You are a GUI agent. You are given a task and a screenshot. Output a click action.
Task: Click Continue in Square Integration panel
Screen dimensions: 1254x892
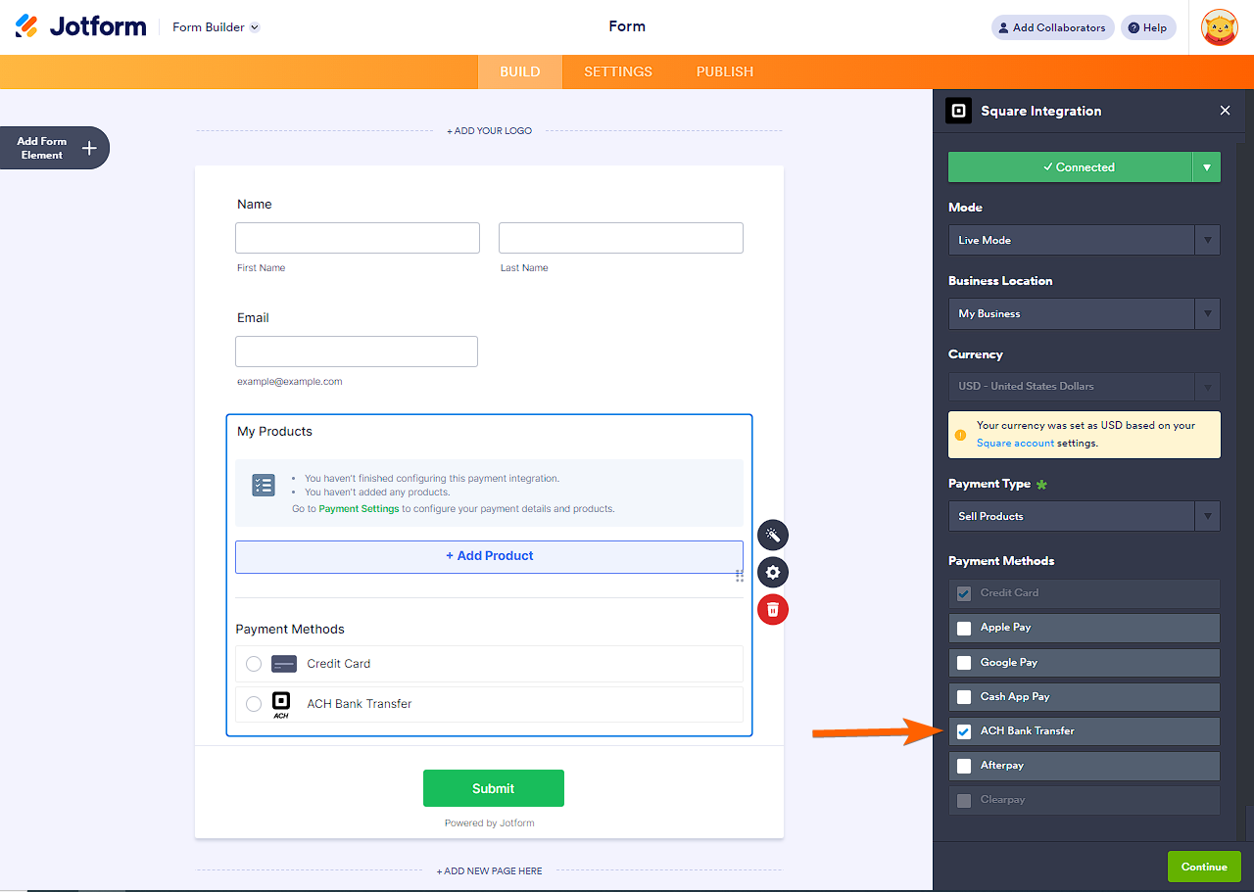[1204, 867]
